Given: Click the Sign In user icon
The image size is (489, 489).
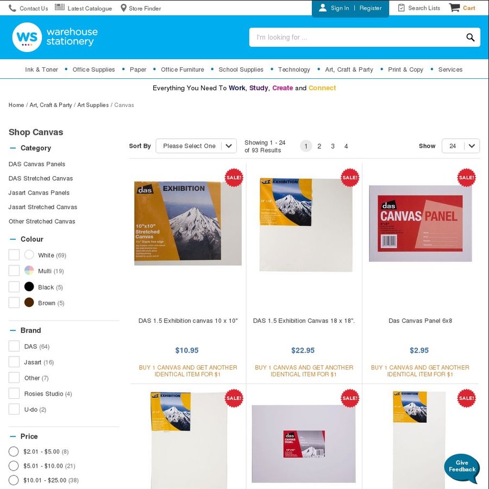Looking at the screenshot, I should pyautogui.click(x=323, y=8).
